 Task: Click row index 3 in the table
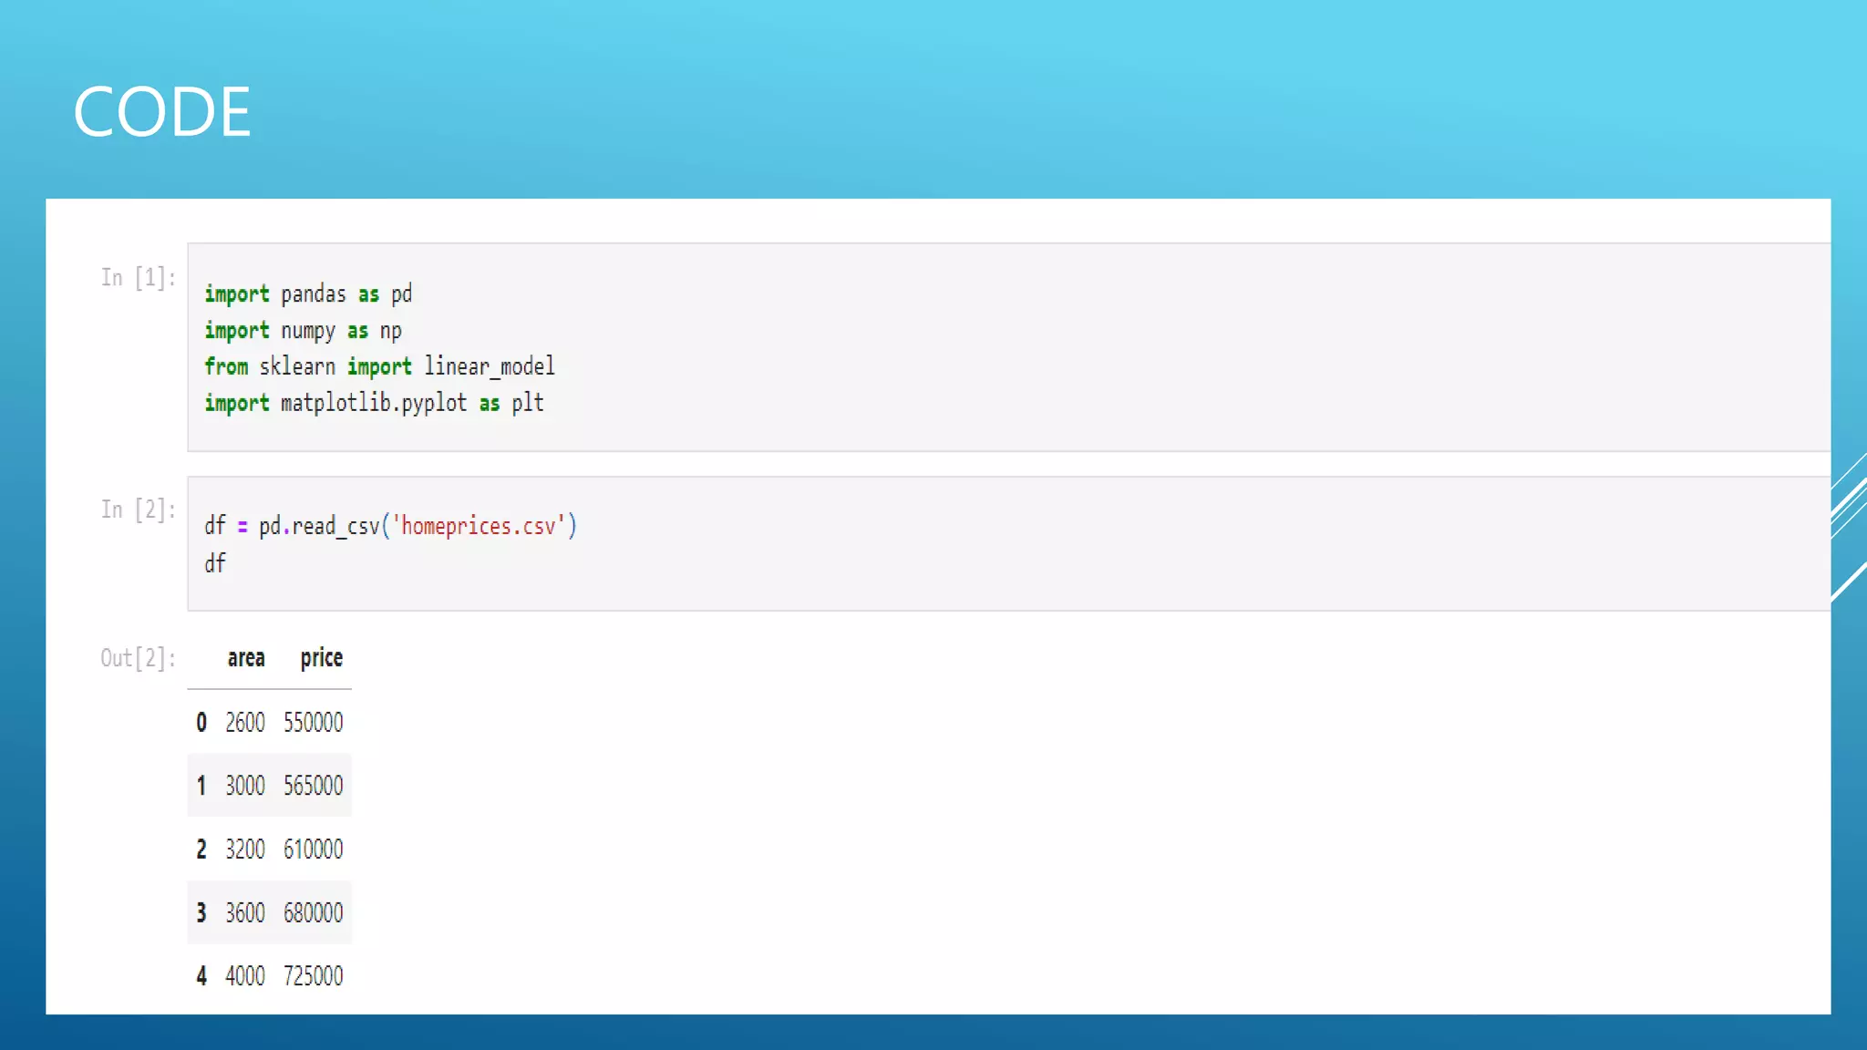(201, 912)
